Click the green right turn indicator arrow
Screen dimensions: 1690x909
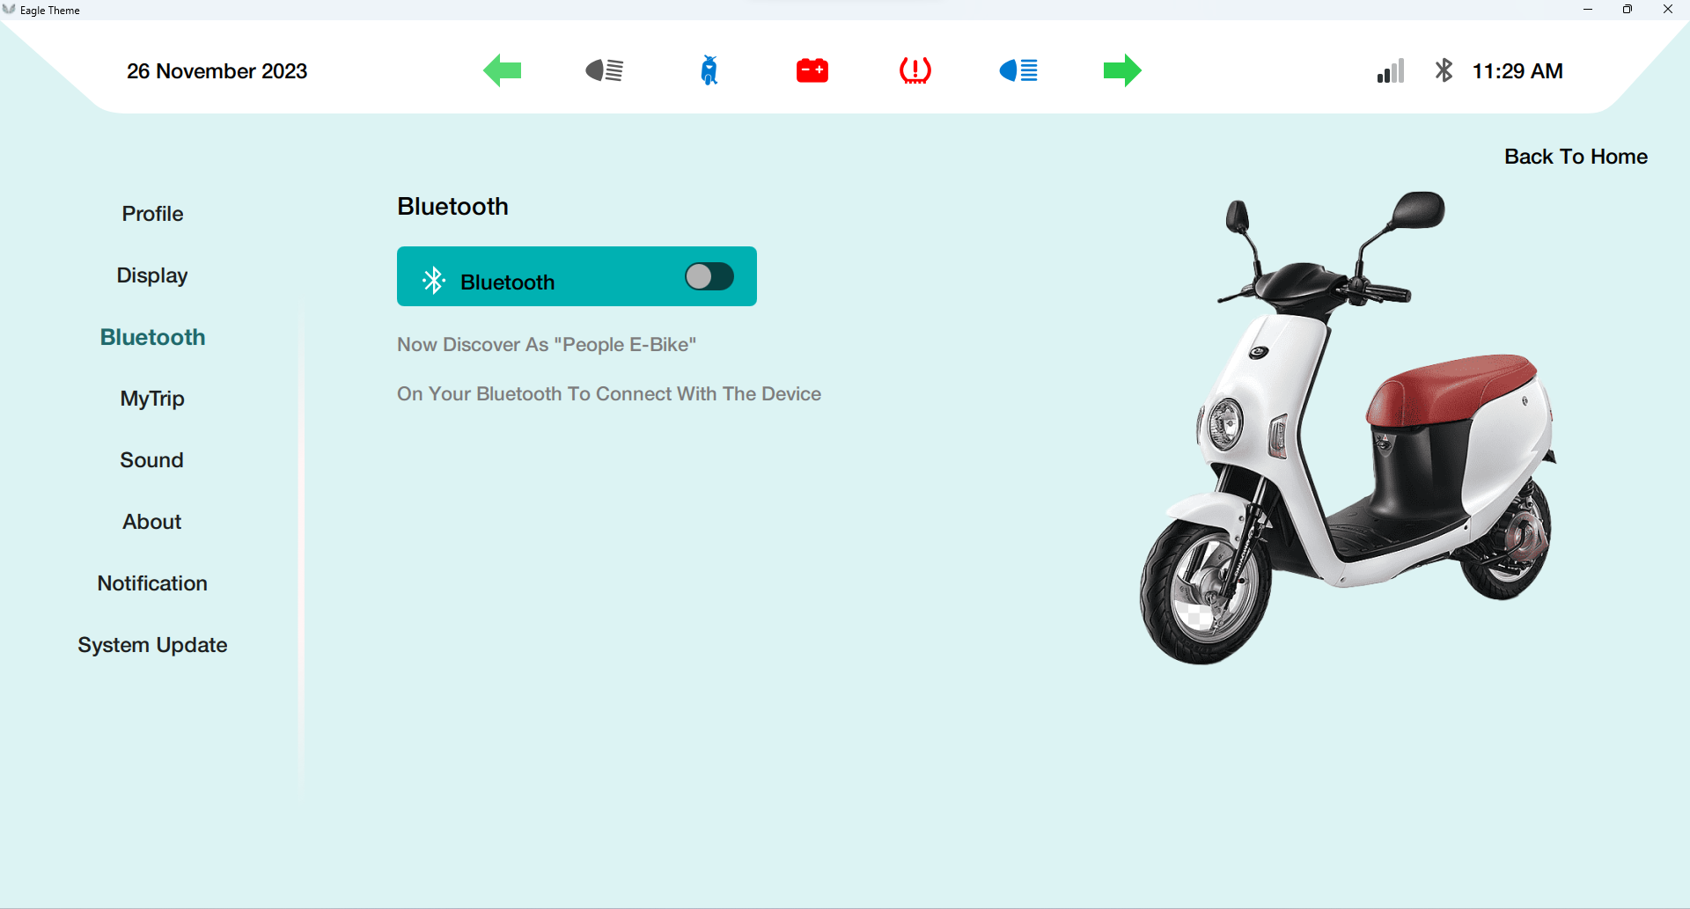[1122, 70]
